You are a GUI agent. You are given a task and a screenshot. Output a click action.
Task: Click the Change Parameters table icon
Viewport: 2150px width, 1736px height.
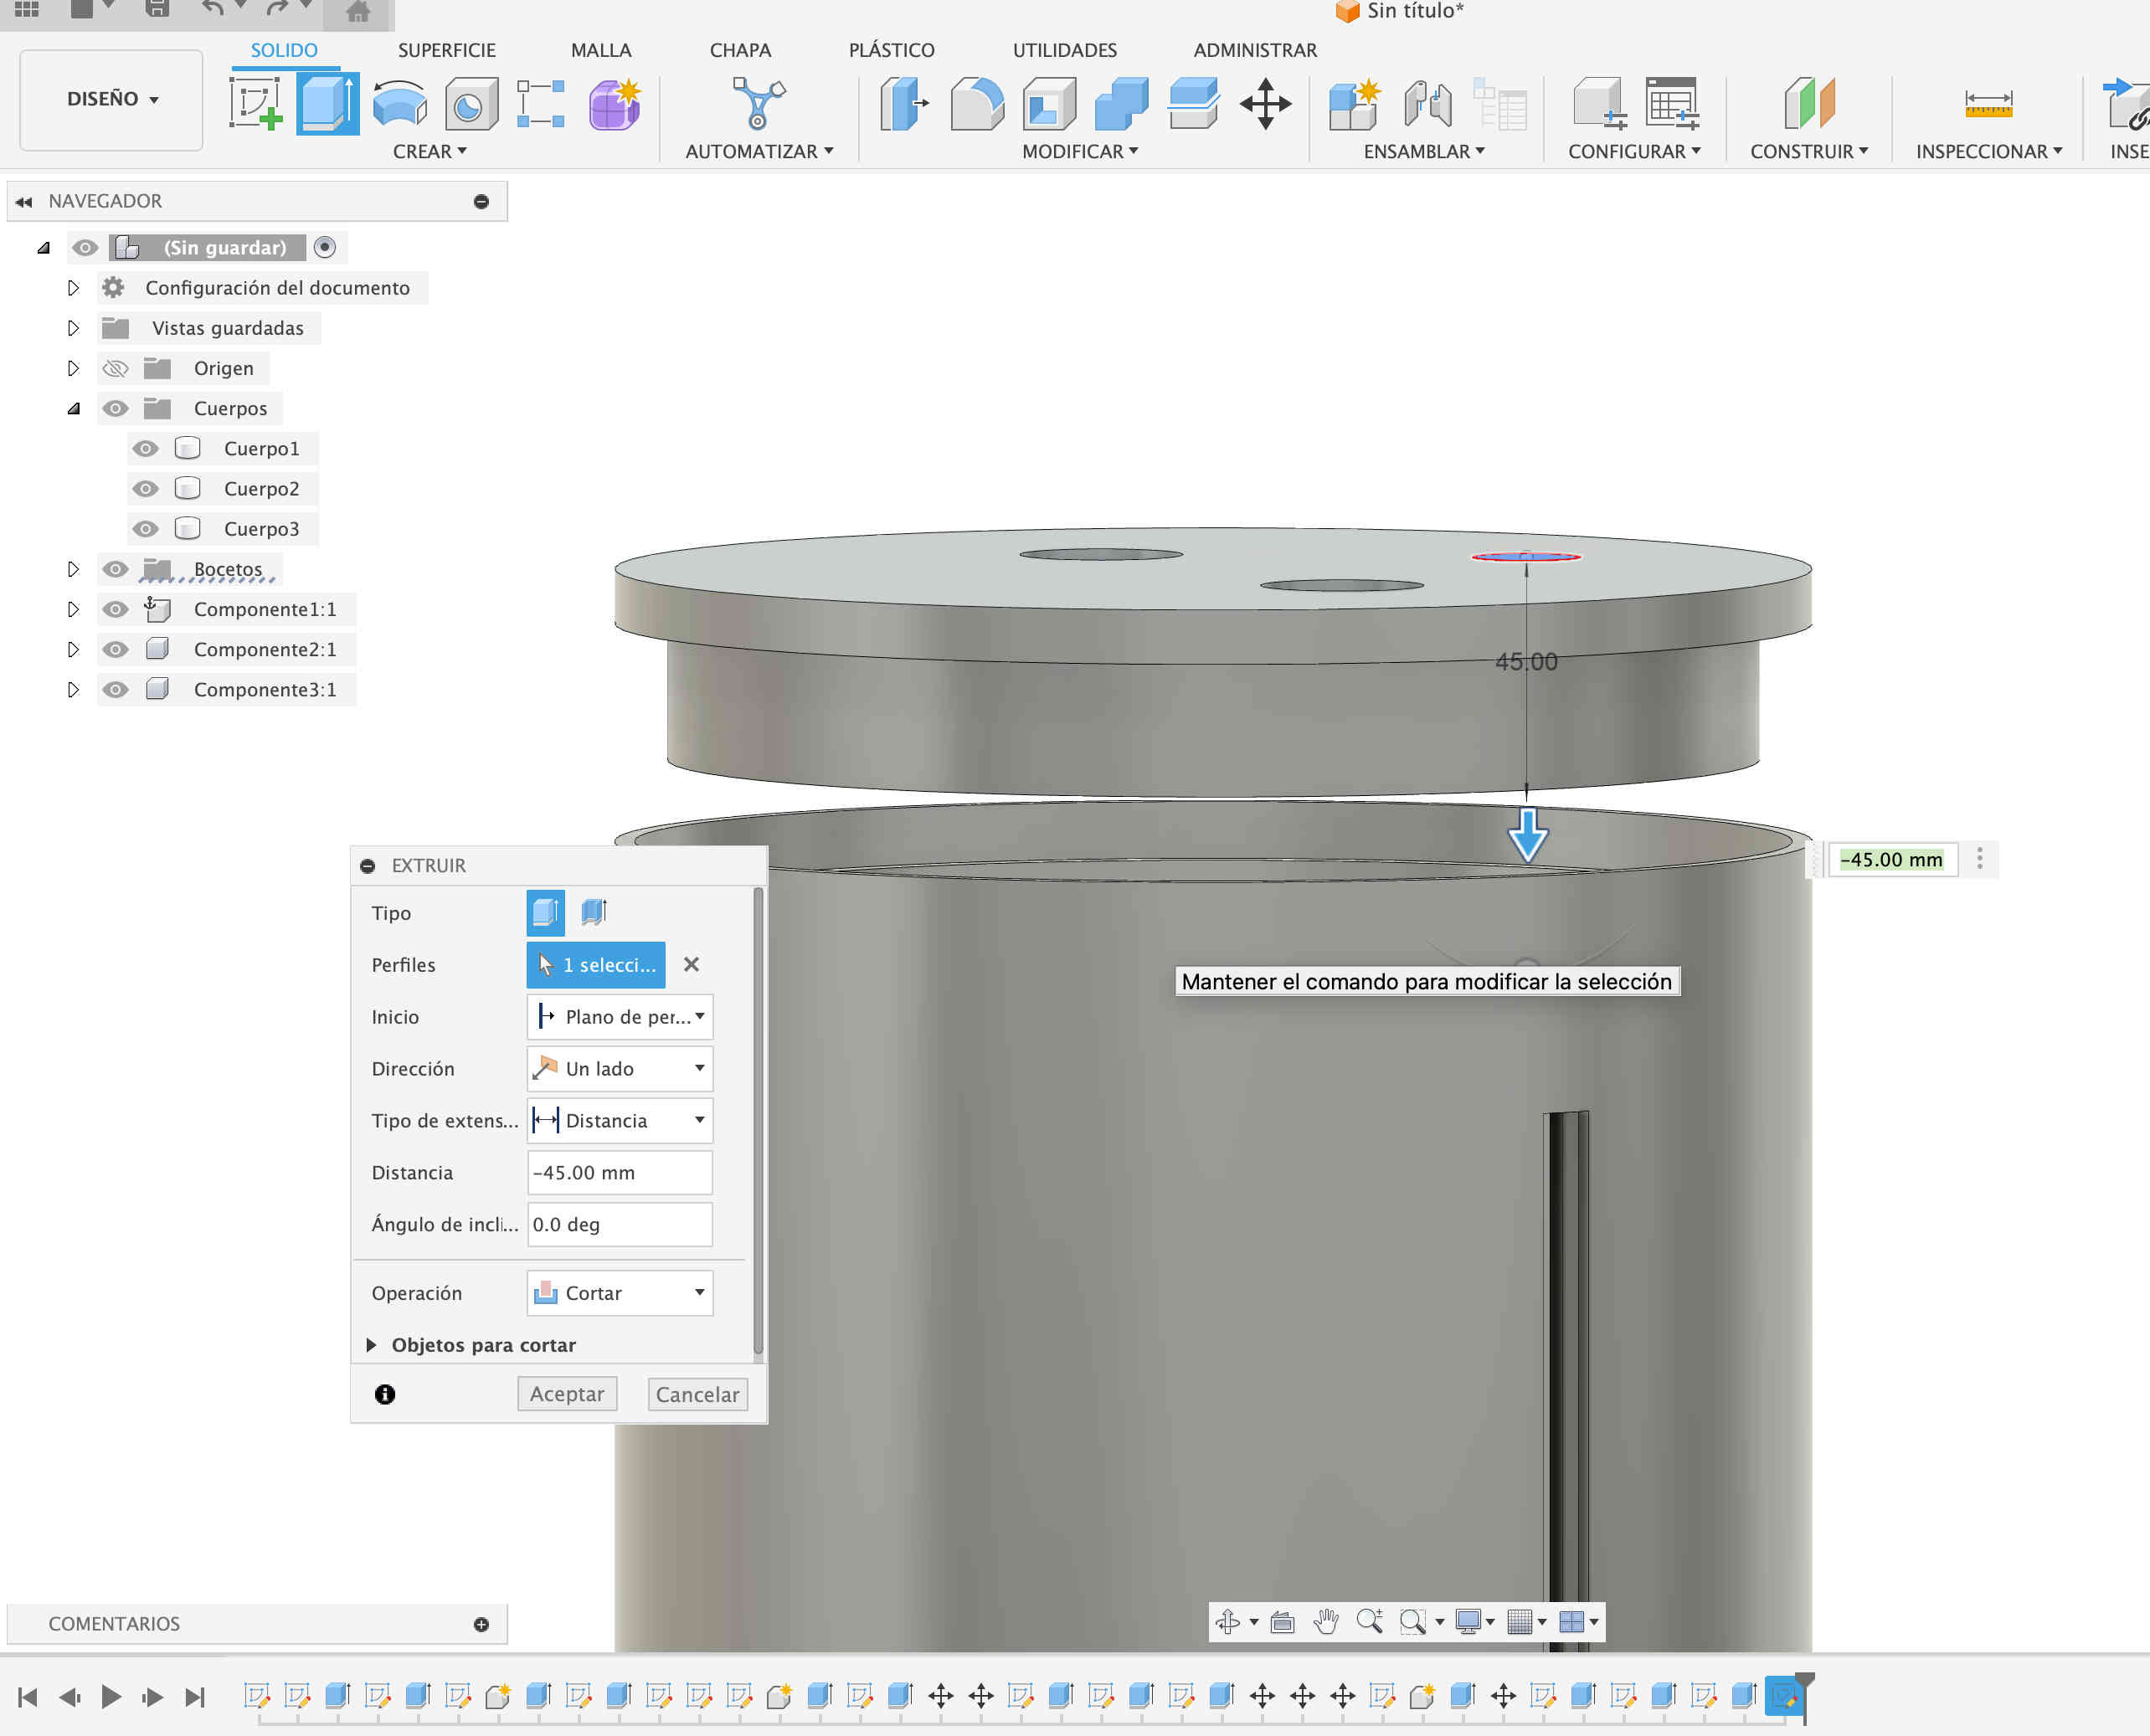tap(1671, 104)
